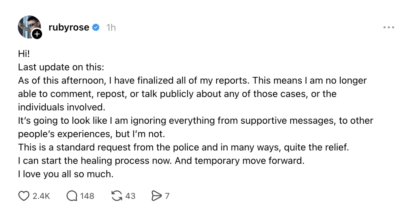Click the "As of this afternoon" sentence

192,81
